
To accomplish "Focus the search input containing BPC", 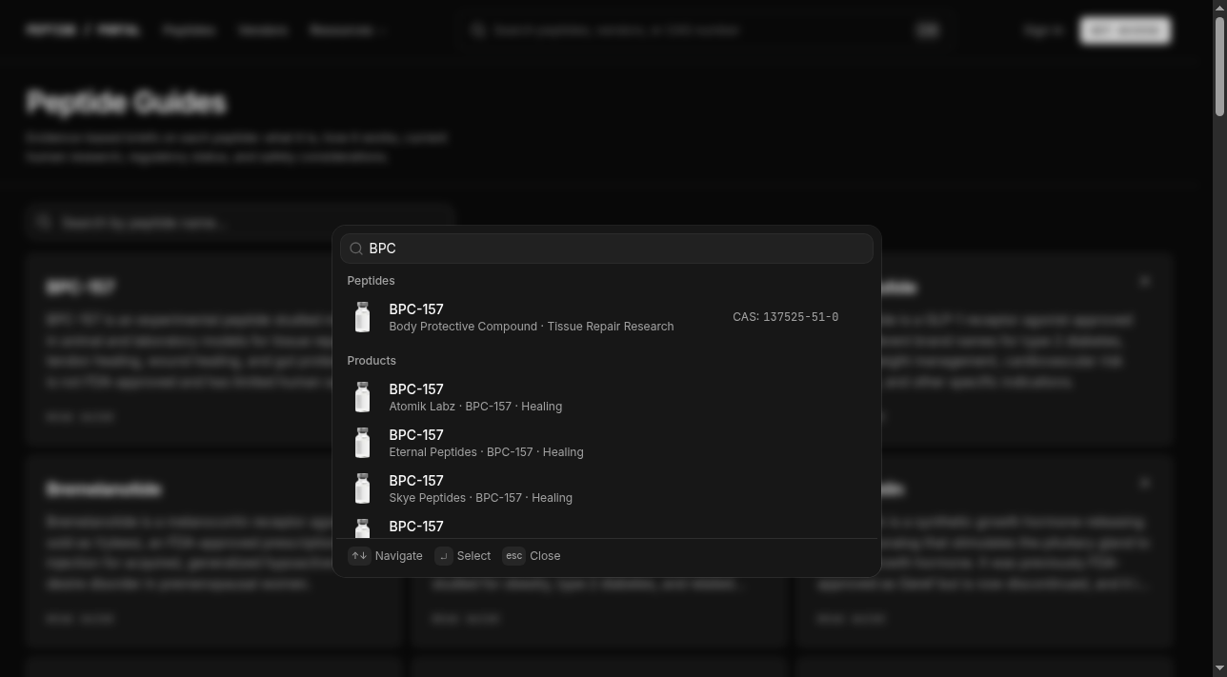I will [x=606, y=249].
